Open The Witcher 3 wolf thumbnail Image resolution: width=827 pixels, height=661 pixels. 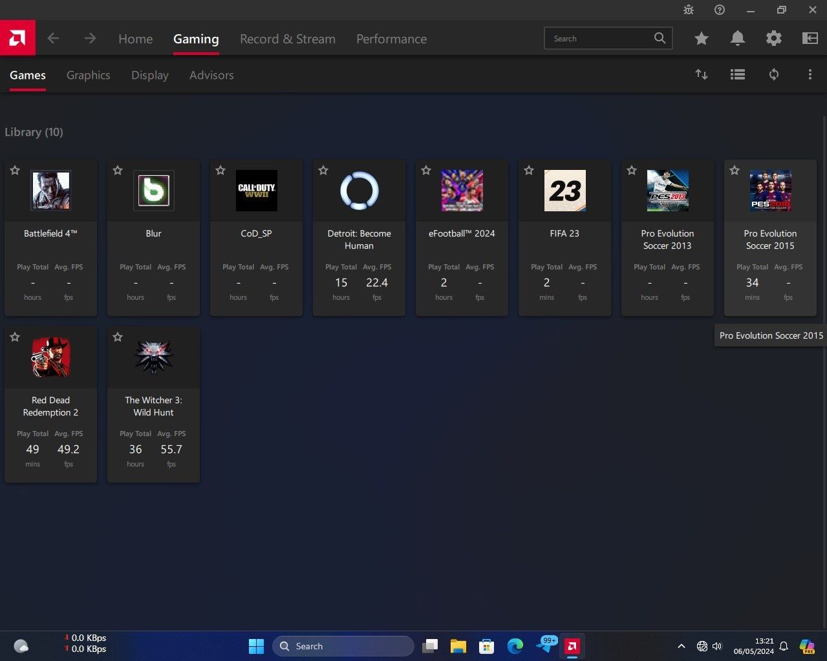pos(153,357)
